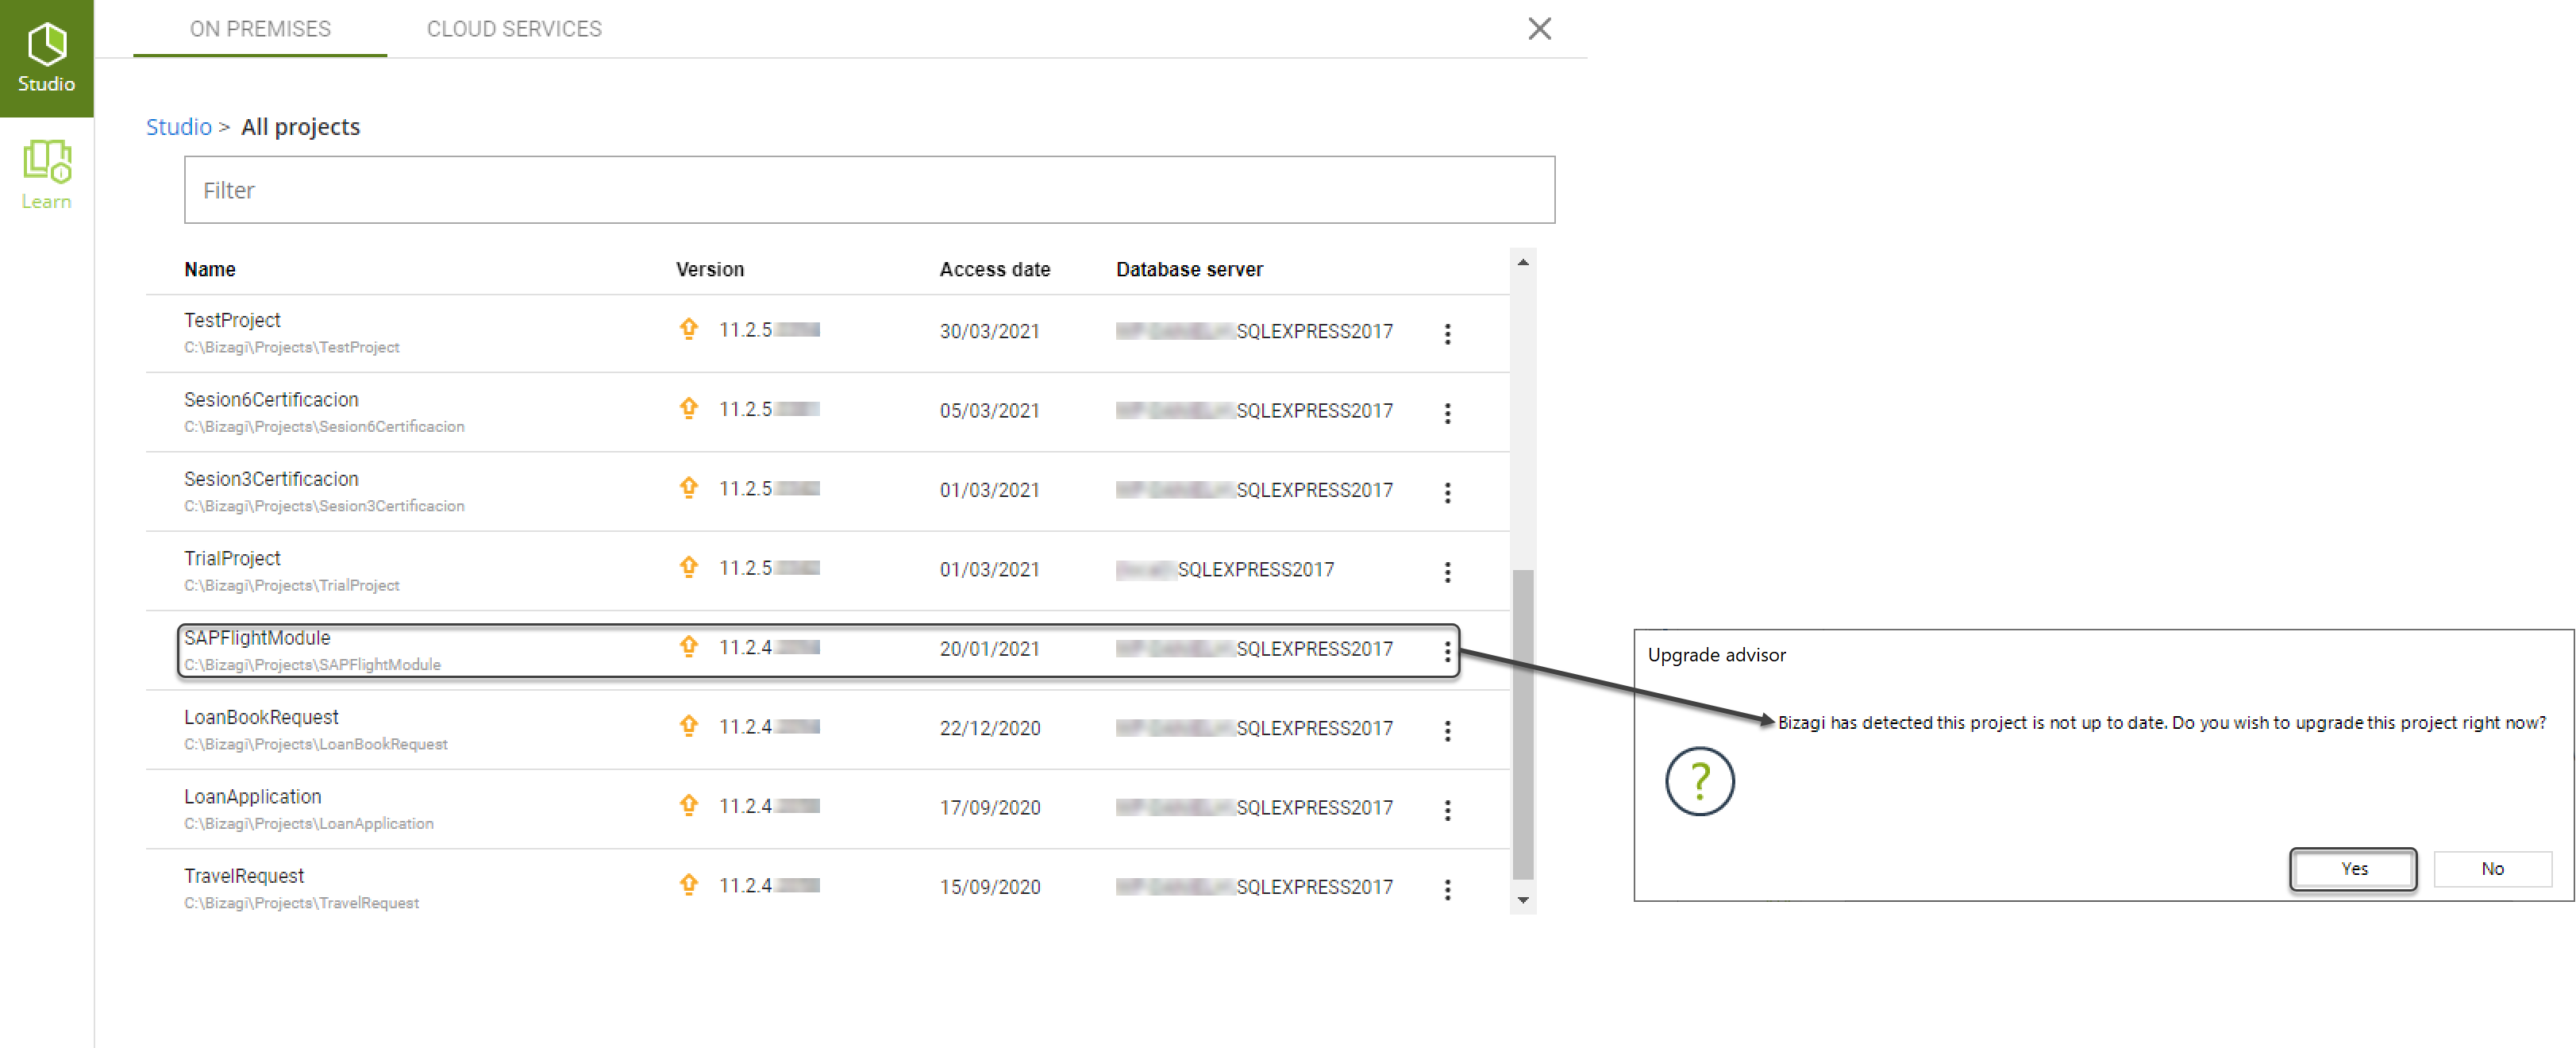Click the path C:\Bizagi\Projects\LoanApplication
Viewport: 2576px width, 1048px height.
click(x=309, y=824)
